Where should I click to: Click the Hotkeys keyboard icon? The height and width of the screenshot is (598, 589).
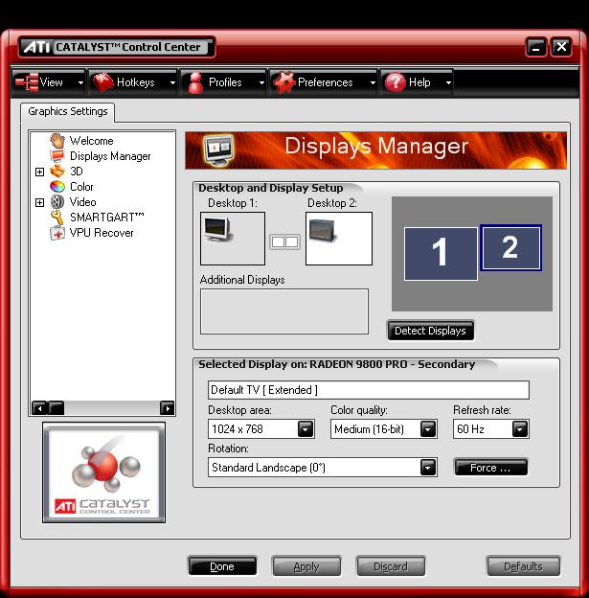point(102,82)
